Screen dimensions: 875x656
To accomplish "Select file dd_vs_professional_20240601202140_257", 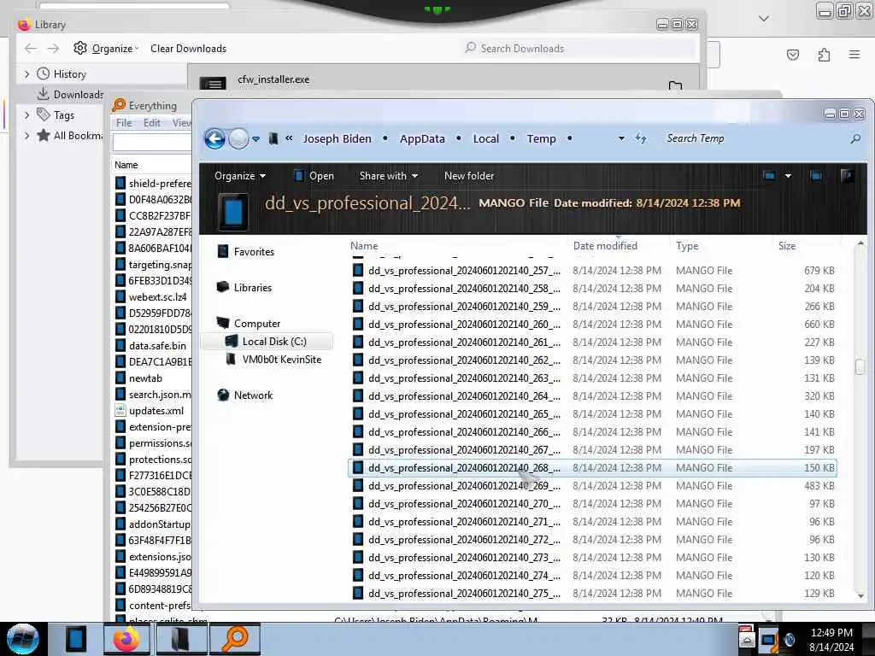I will click(x=593, y=271).
